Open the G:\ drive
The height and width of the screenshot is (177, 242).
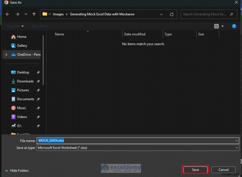19,126
